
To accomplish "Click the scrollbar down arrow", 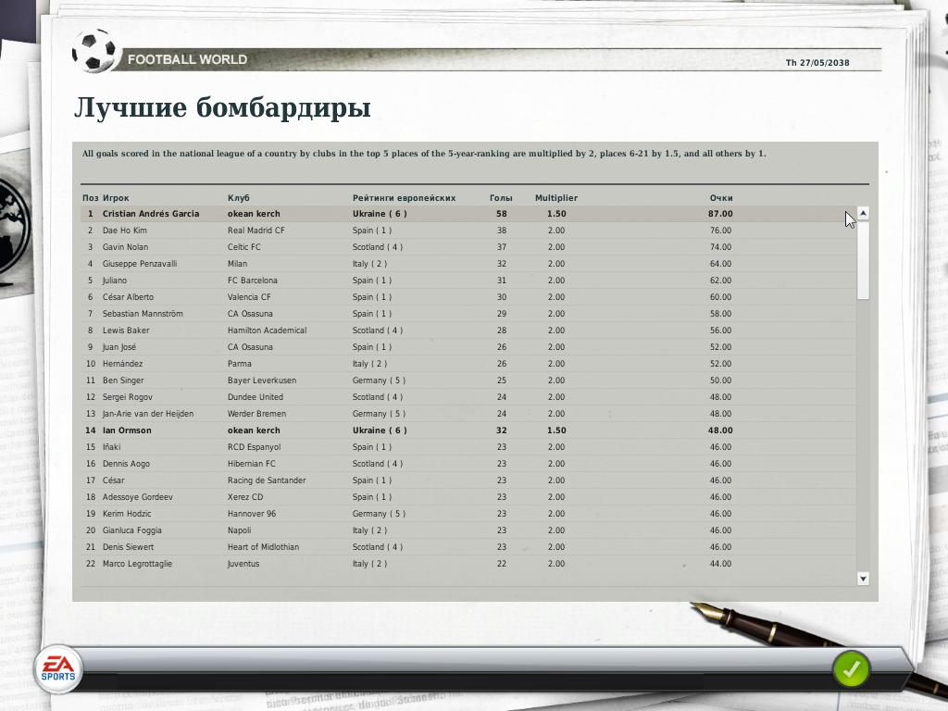I will coord(864,579).
